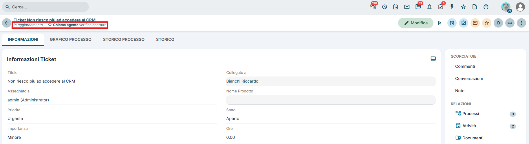Click the Cerca search field
Viewport: 529px width, 144px height.
(x=45, y=7)
